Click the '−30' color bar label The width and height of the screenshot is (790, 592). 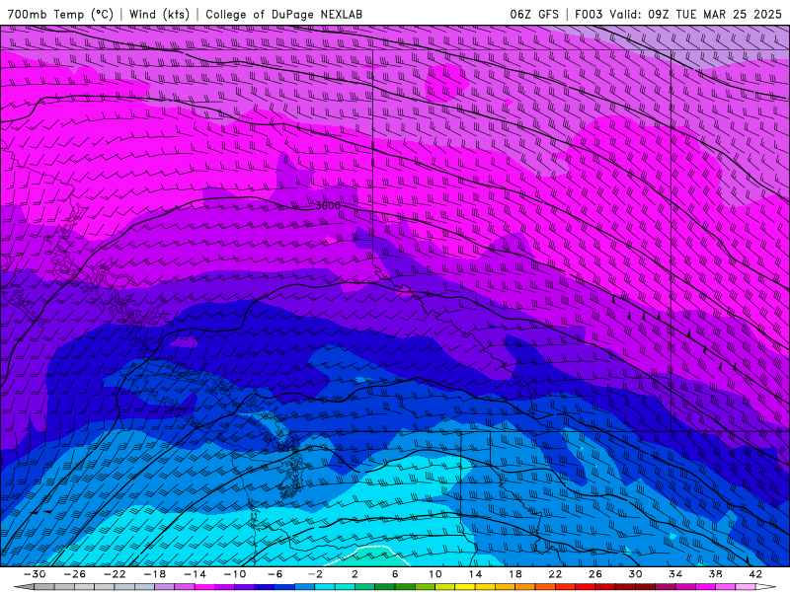(x=35, y=574)
